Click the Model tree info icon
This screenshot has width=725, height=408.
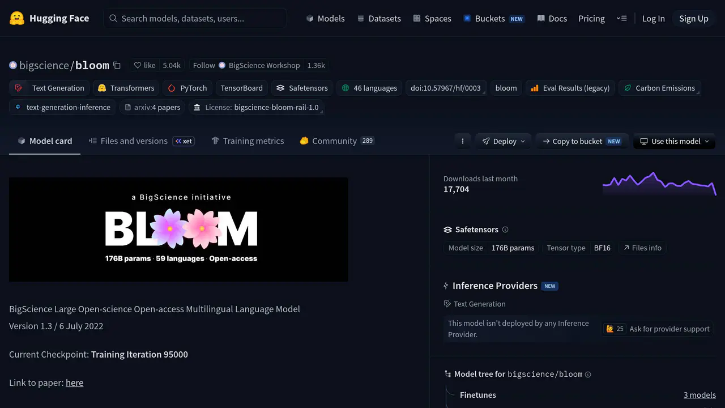[x=588, y=375]
